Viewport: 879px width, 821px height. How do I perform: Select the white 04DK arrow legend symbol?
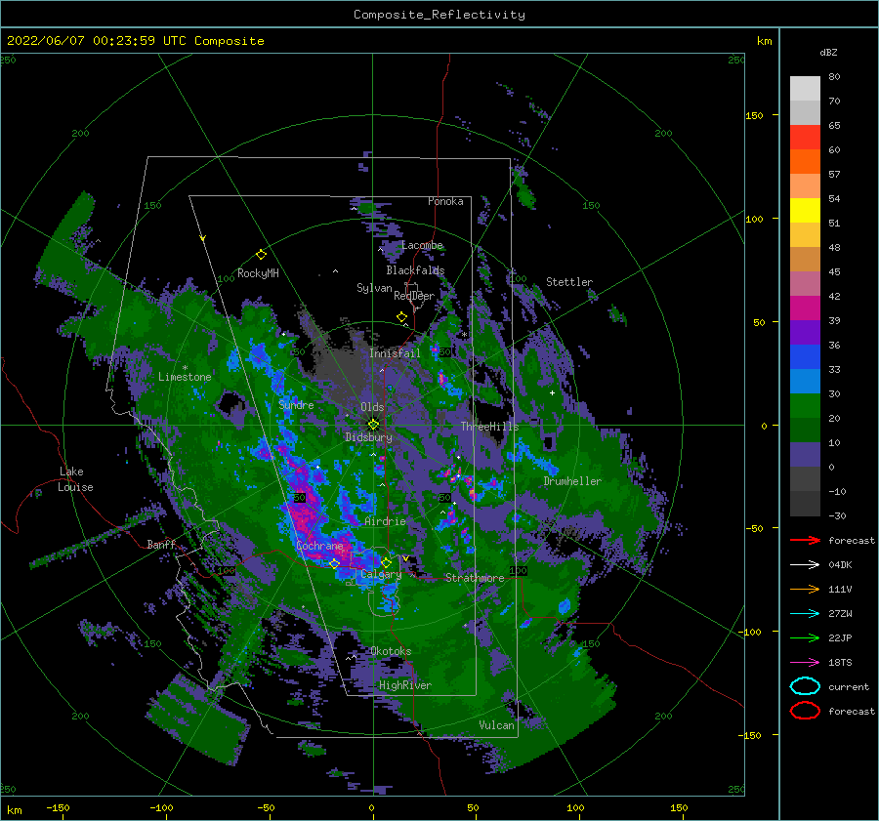point(805,564)
